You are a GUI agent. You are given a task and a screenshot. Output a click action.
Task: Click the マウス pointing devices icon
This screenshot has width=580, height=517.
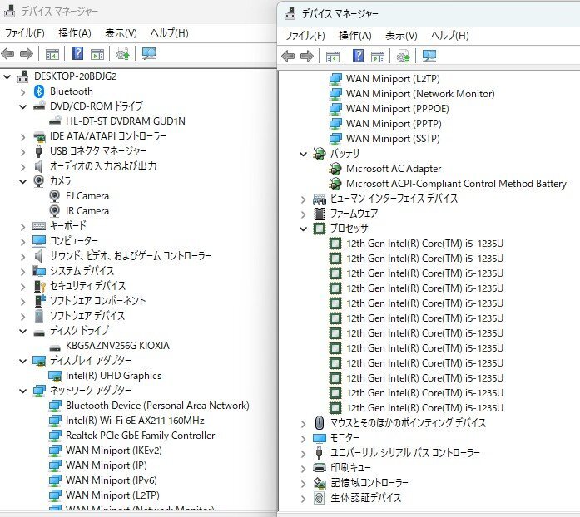click(320, 423)
